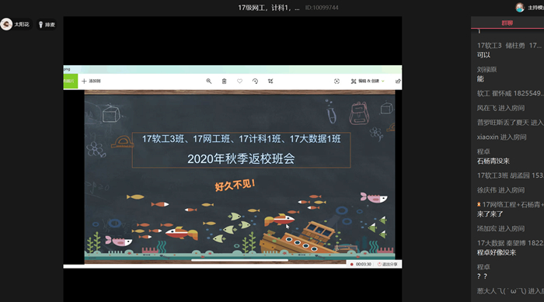Click the 退出分享 stop sharing button
Viewport: 544px width, 302px height.
(388, 264)
